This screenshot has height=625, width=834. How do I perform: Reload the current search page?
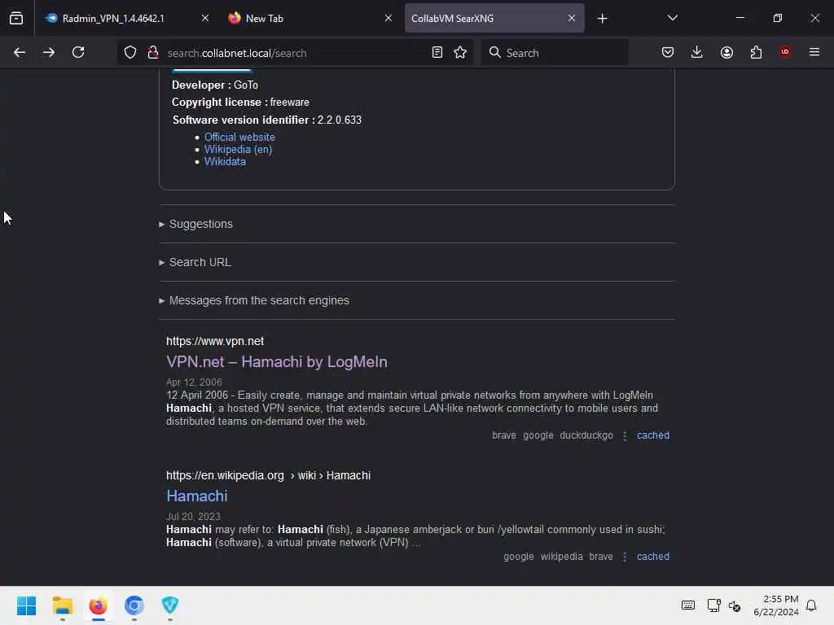[x=78, y=52]
